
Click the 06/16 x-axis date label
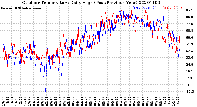click(112, 101)
